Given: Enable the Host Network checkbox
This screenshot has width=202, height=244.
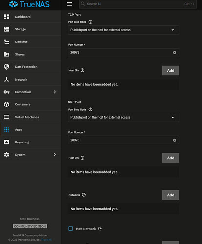Looking at the screenshot, I should pyautogui.click(x=71, y=229).
